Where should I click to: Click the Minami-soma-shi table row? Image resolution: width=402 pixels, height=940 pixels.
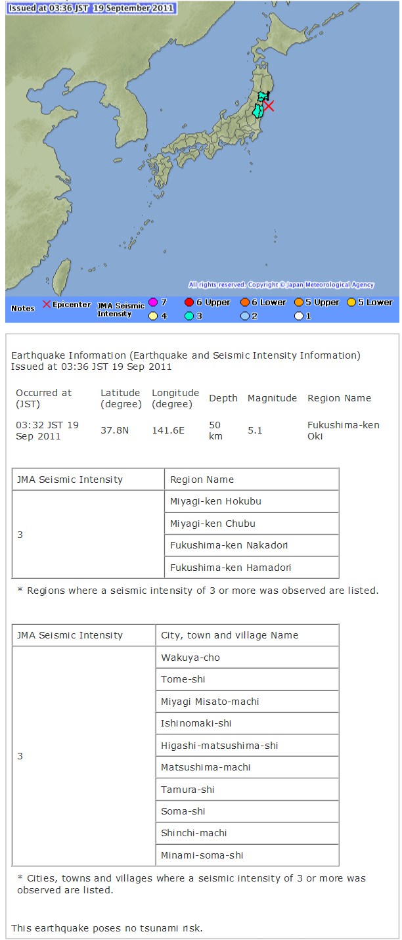(250, 855)
